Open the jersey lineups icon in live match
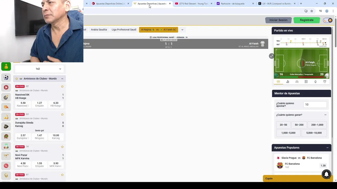Screen dimensions: 337x189 (325, 82)
